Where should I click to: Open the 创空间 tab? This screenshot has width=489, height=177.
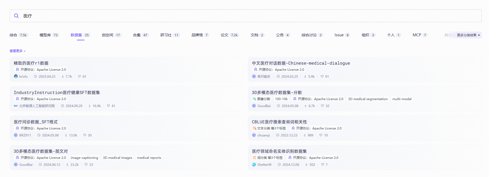pyautogui.click(x=112, y=35)
